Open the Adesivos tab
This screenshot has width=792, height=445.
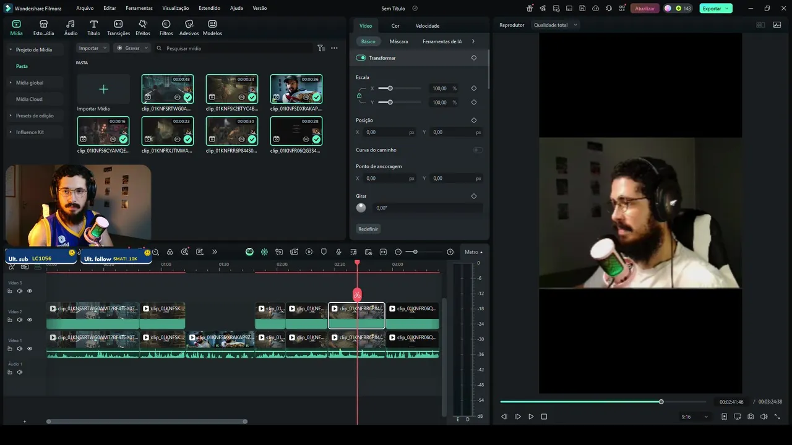pyautogui.click(x=189, y=28)
